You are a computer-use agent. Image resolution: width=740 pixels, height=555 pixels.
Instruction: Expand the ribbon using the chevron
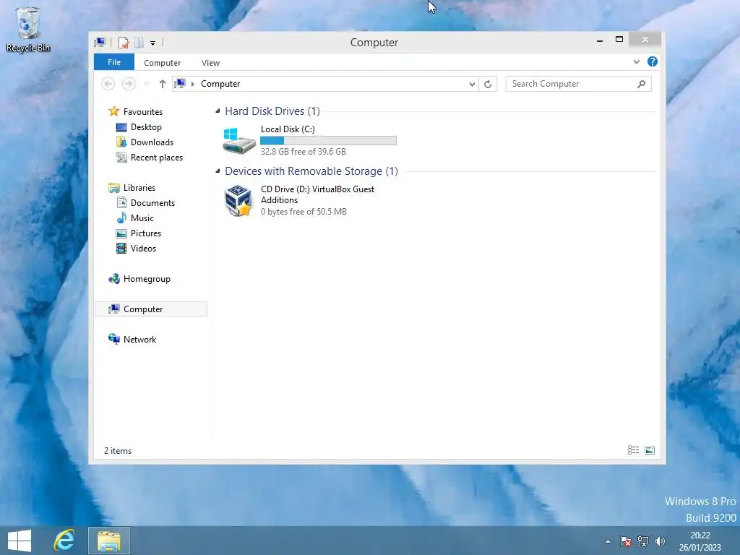(x=637, y=62)
